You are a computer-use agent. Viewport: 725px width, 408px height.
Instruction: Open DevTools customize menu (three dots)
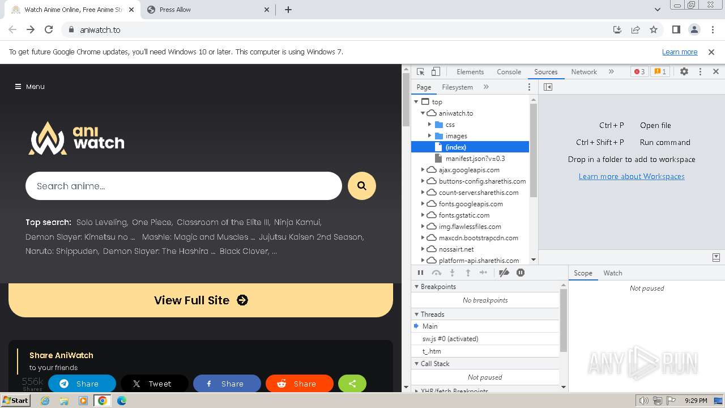click(700, 72)
